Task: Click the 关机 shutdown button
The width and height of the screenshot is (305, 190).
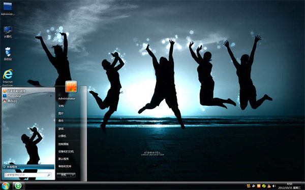Action: pos(64,175)
